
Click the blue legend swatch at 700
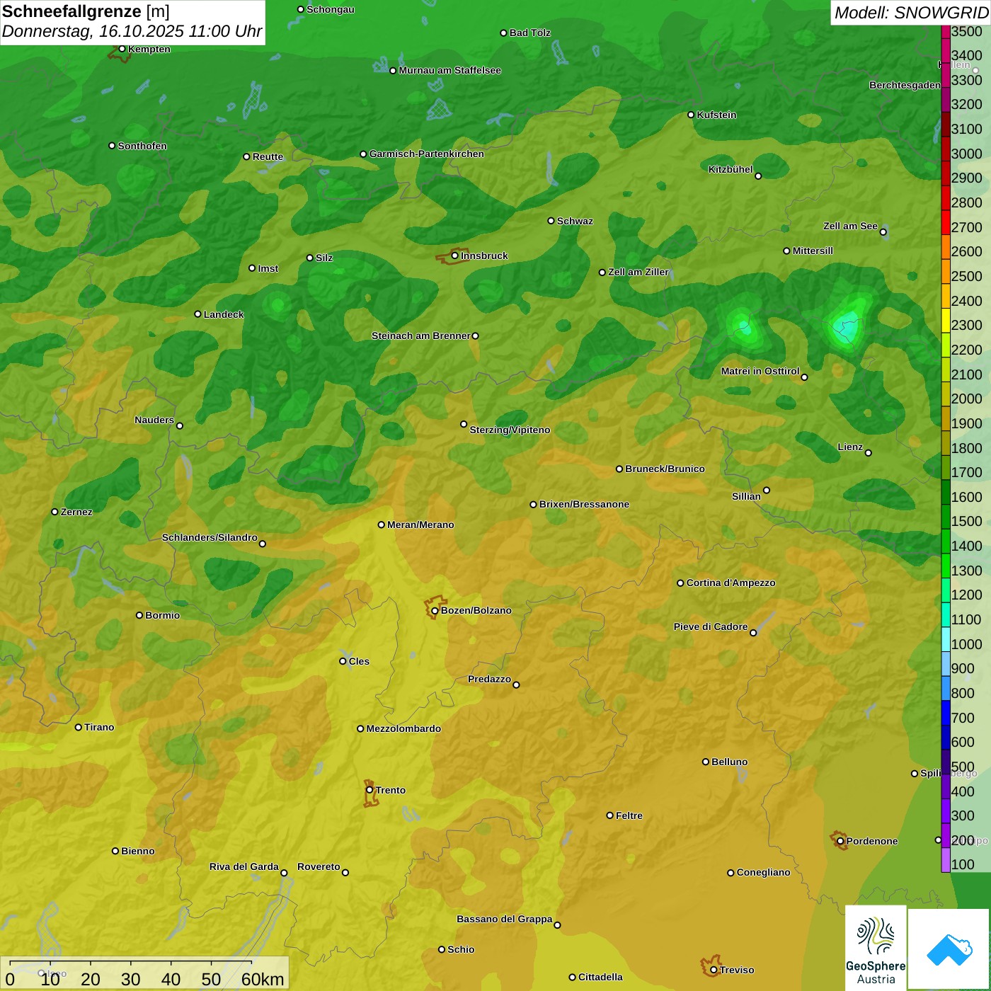tap(946, 713)
